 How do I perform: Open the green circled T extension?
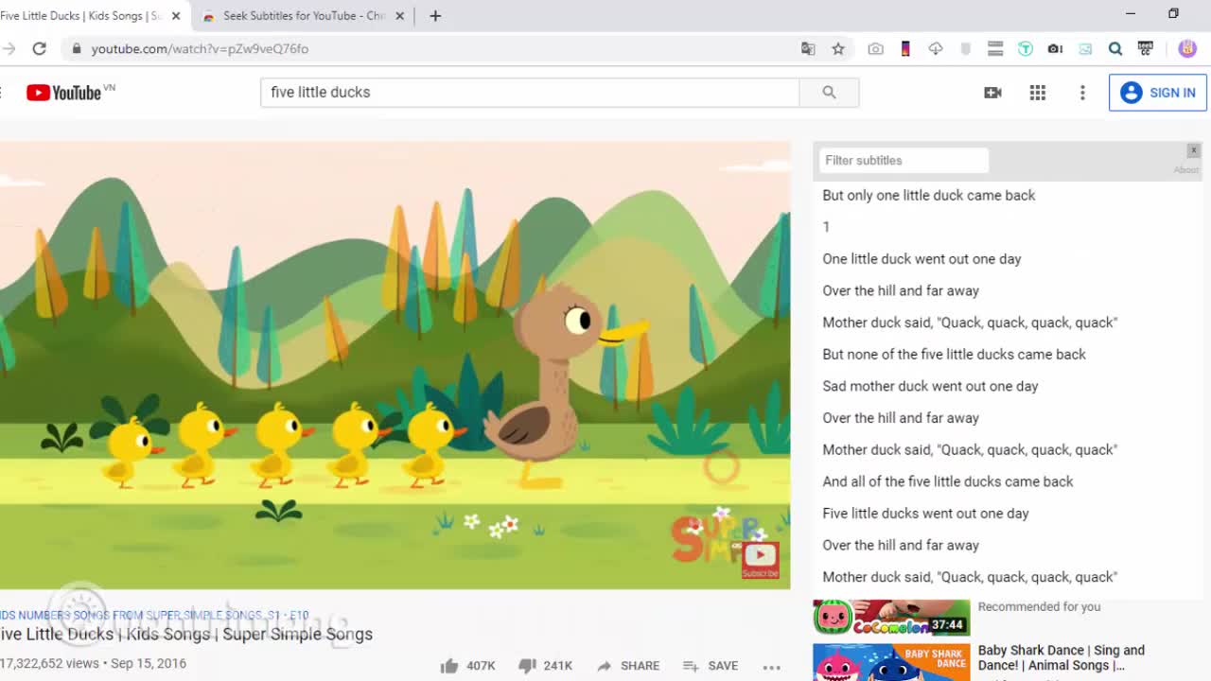1026,48
